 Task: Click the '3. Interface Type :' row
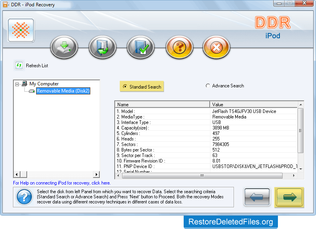[x=133, y=122]
